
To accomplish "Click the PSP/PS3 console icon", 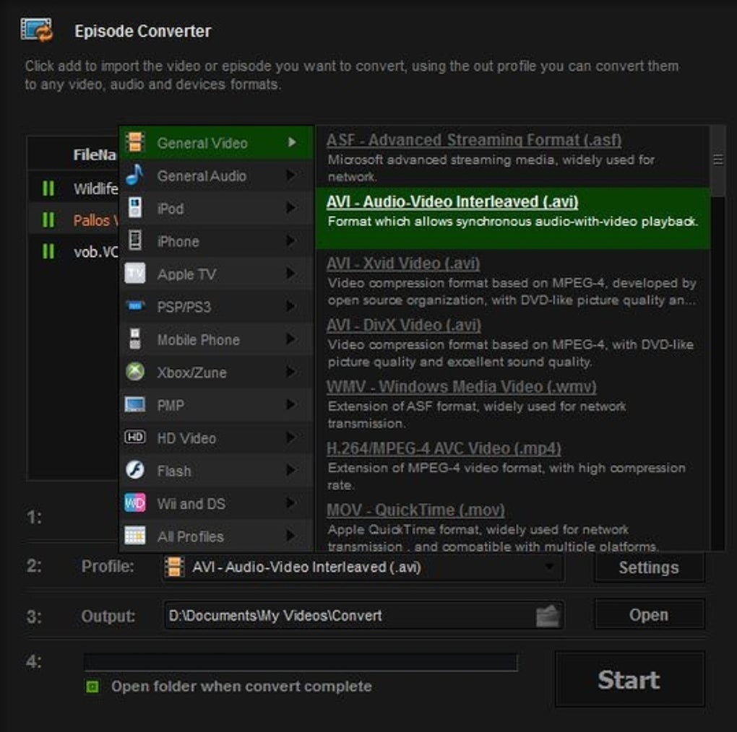I will 135,306.
